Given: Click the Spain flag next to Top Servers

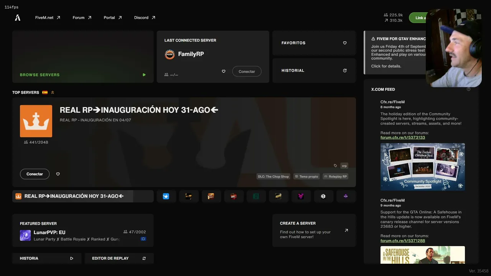Looking at the screenshot, I should 45,92.
